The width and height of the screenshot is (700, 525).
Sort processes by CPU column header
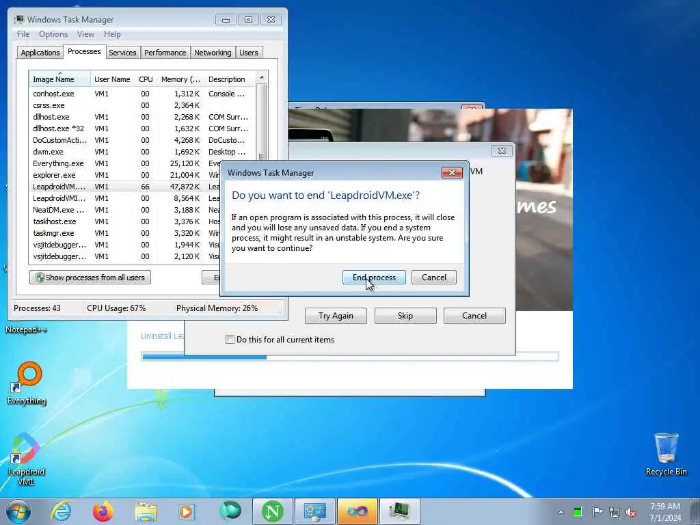(146, 79)
